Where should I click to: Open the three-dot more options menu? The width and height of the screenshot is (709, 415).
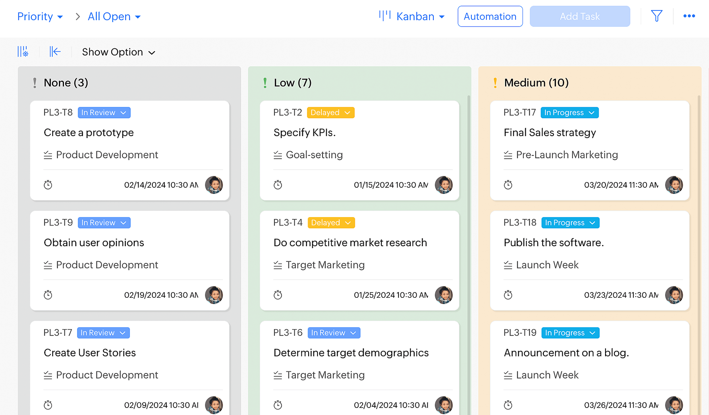click(x=689, y=16)
